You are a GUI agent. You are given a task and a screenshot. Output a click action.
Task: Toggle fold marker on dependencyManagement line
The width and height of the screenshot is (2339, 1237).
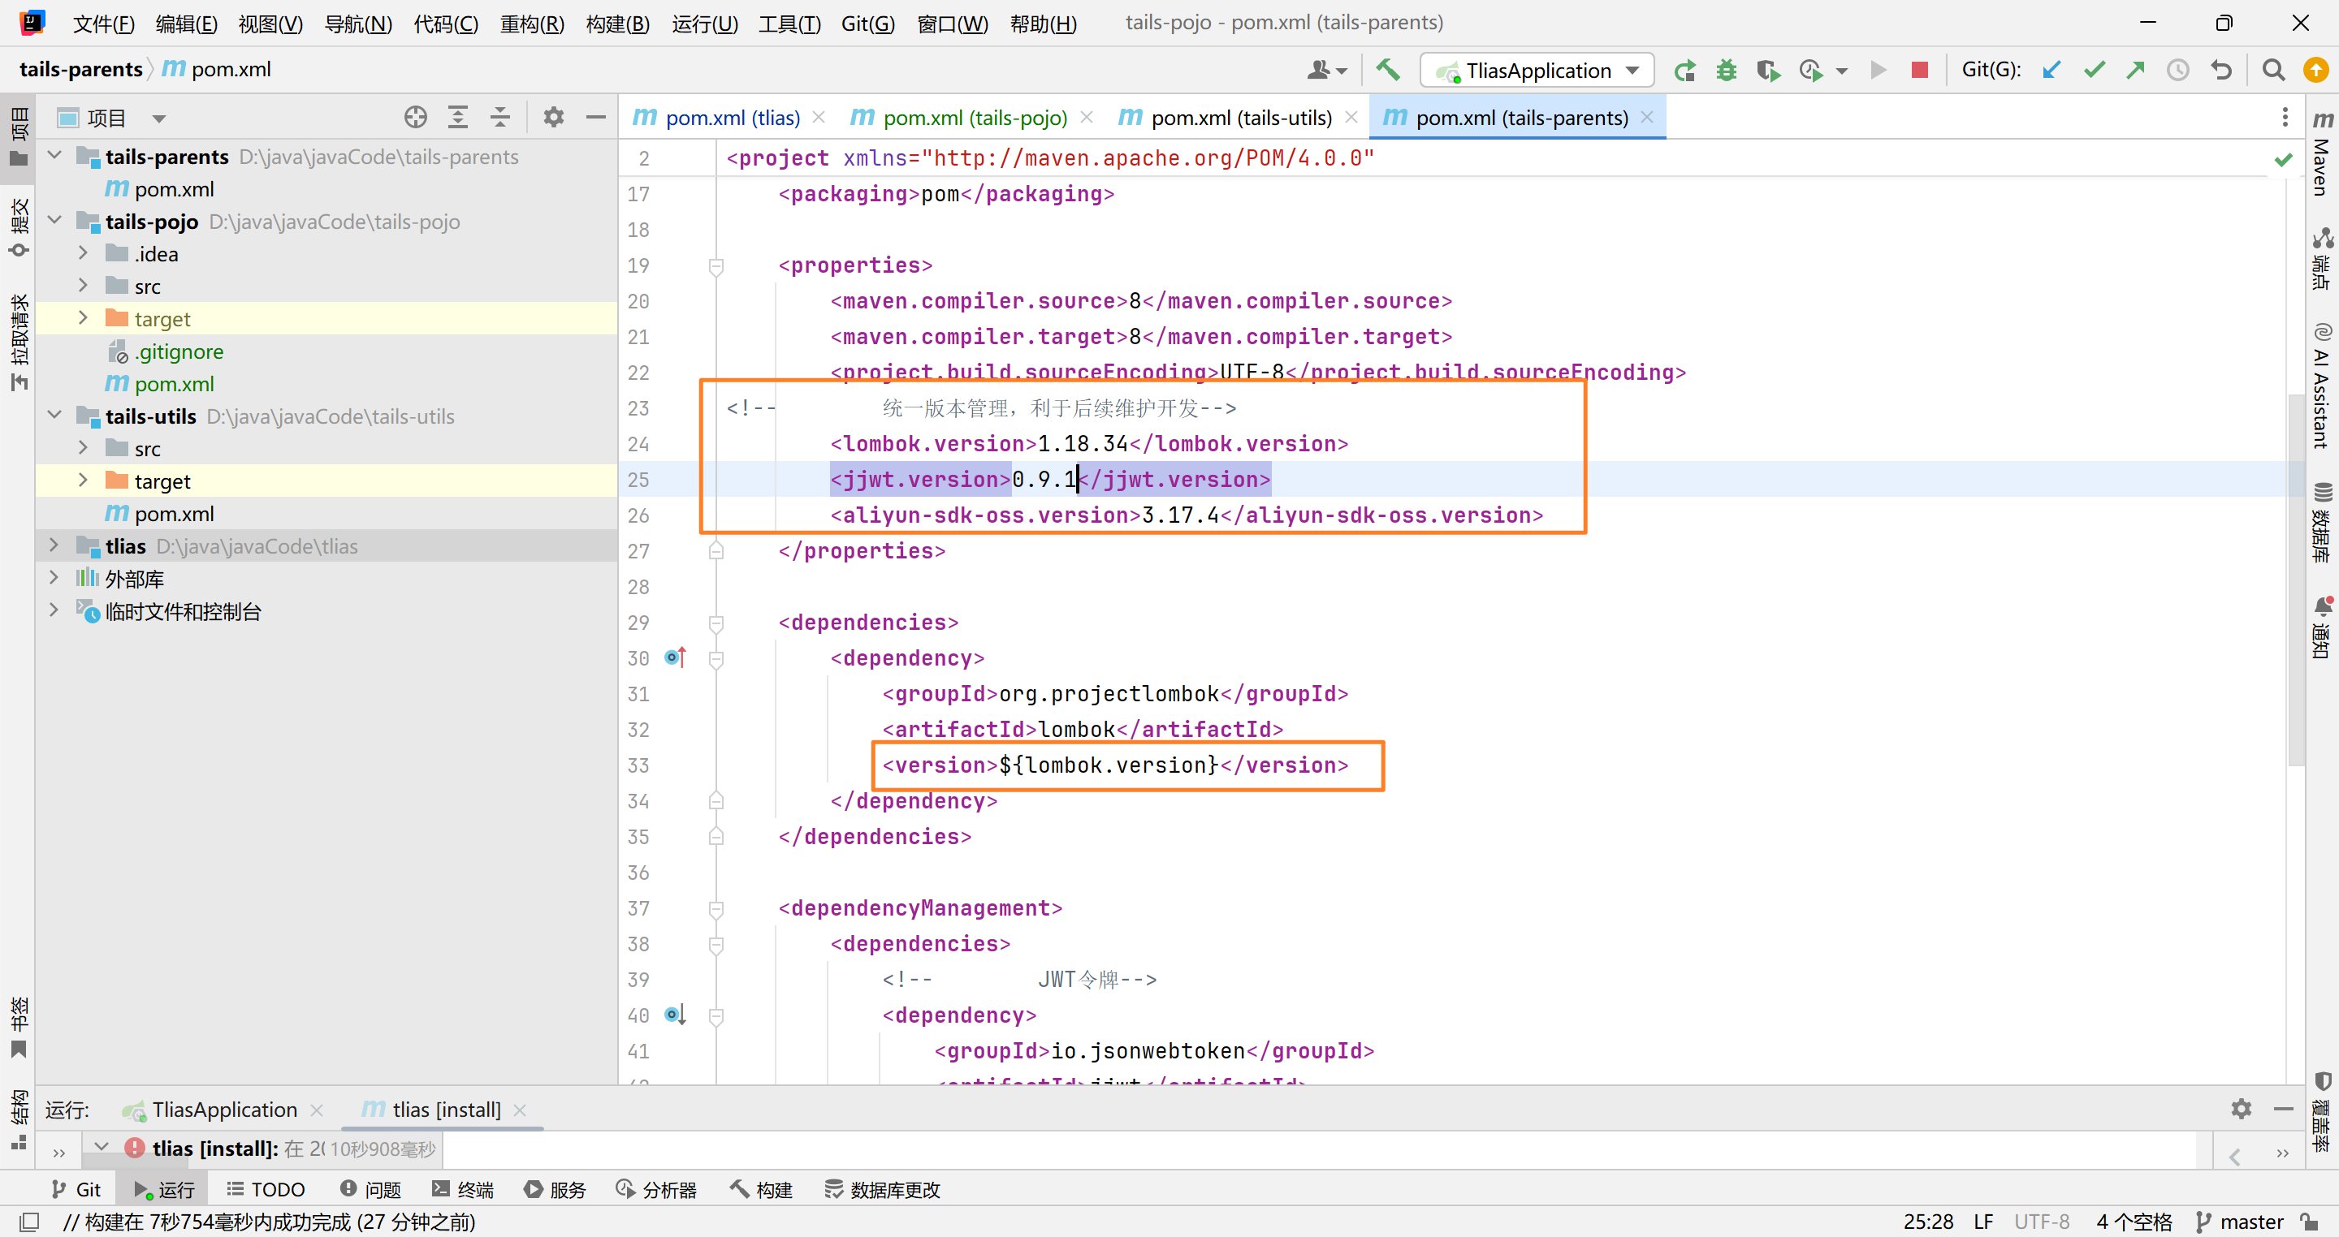tap(716, 908)
